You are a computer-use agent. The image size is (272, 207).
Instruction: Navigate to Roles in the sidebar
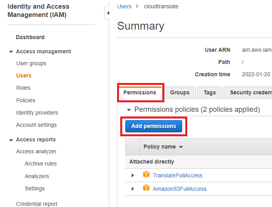coord(23,88)
